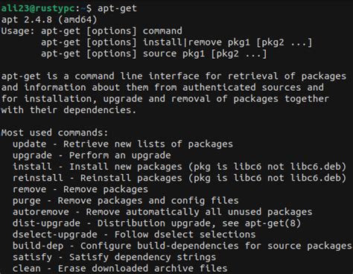
Task: Click the ali23@rustypc prompt text
Action: point(38,8)
